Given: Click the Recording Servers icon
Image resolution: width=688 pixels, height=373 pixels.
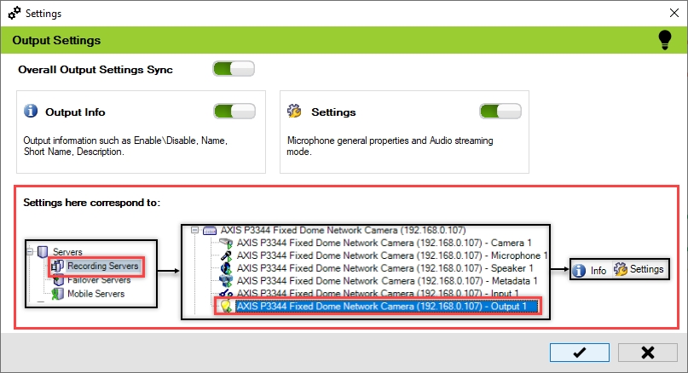Looking at the screenshot, I should click(x=57, y=267).
